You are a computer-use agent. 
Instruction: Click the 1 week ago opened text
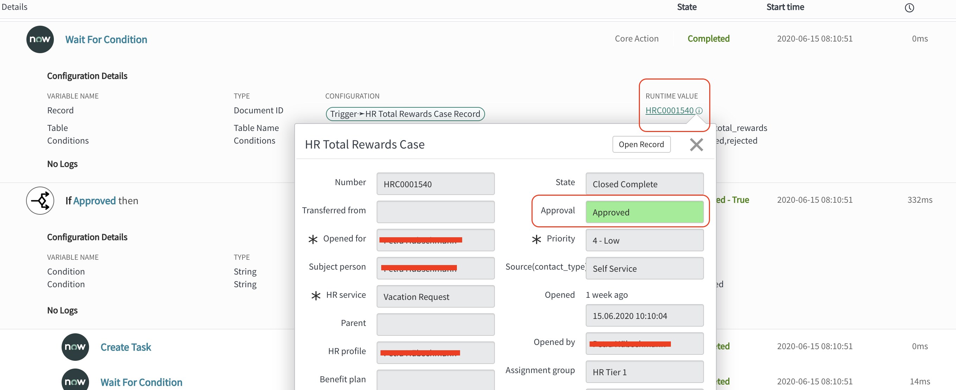click(x=607, y=295)
